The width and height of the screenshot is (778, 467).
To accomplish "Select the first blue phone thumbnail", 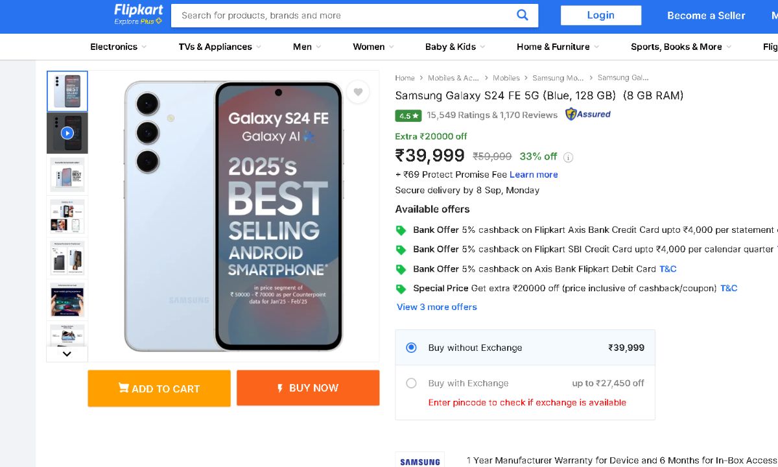I will coord(67,91).
